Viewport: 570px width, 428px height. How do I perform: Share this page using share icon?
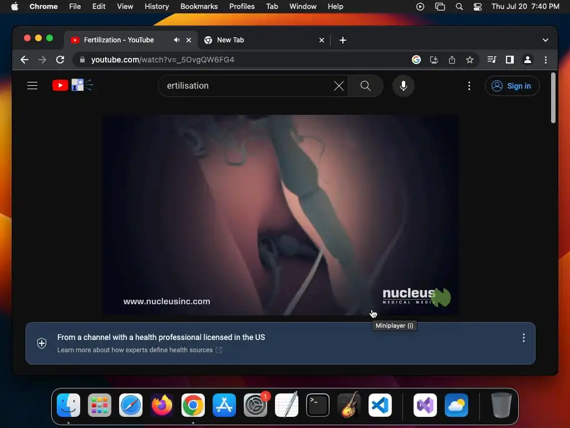(x=452, y=60)
